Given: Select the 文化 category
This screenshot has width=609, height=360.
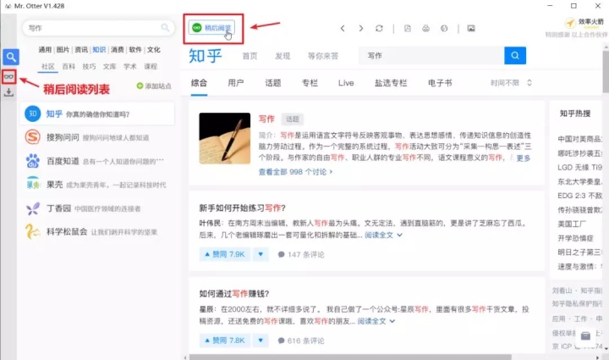Looking at the screenshot, I should tap(153, 50).
